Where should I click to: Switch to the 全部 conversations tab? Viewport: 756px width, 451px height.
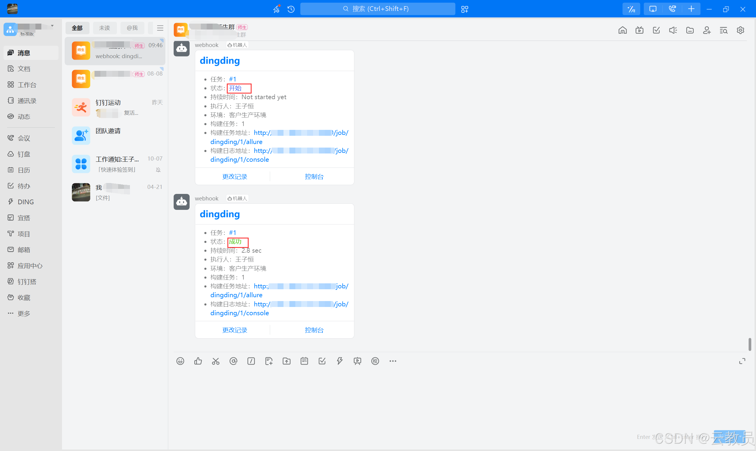[x=77, y=28]
